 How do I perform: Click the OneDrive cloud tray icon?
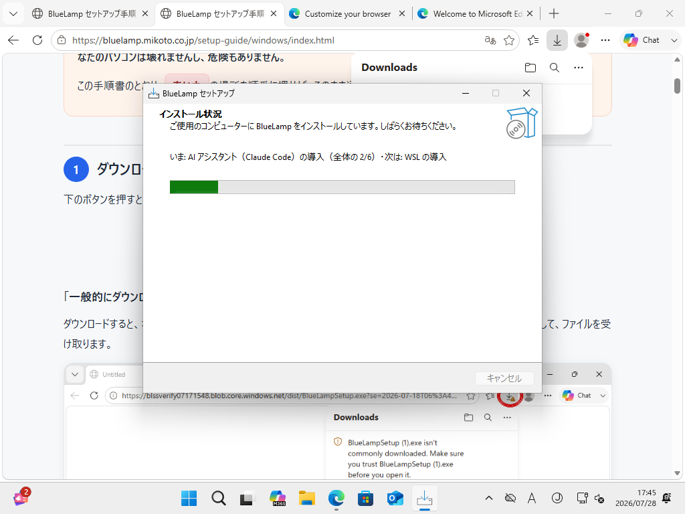pyautogui.click(x=510, y=498)
